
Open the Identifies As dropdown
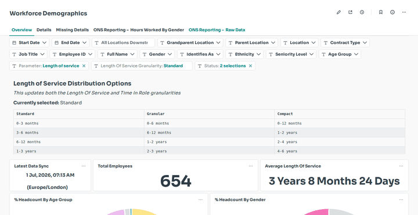point(200,54)
